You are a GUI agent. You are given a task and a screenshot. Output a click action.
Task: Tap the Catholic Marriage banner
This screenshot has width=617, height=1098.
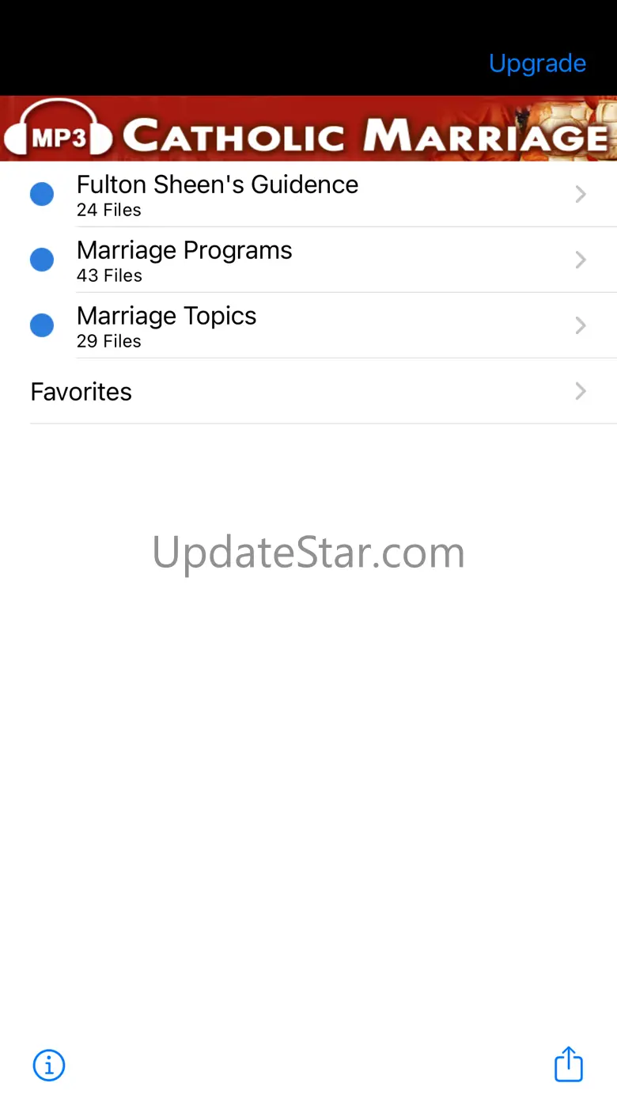coord(308,128)
